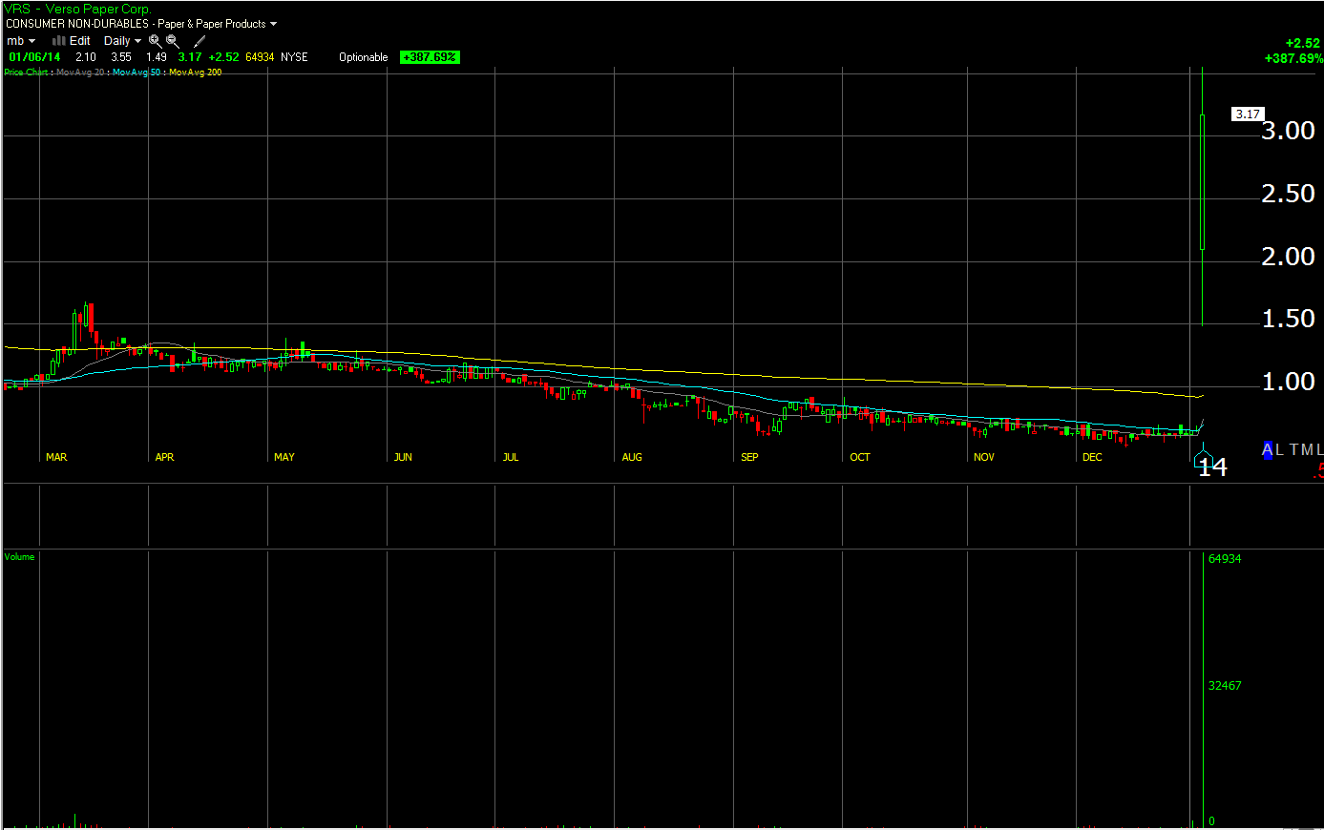Click the top-right +387.69% value
This screenshot has width=1324, height=830.
click(x=1293, y=58)
